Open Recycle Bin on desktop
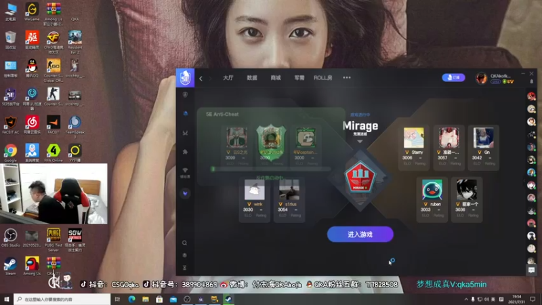The width and height of the screenshot is (542, 305). pos(10,40)
